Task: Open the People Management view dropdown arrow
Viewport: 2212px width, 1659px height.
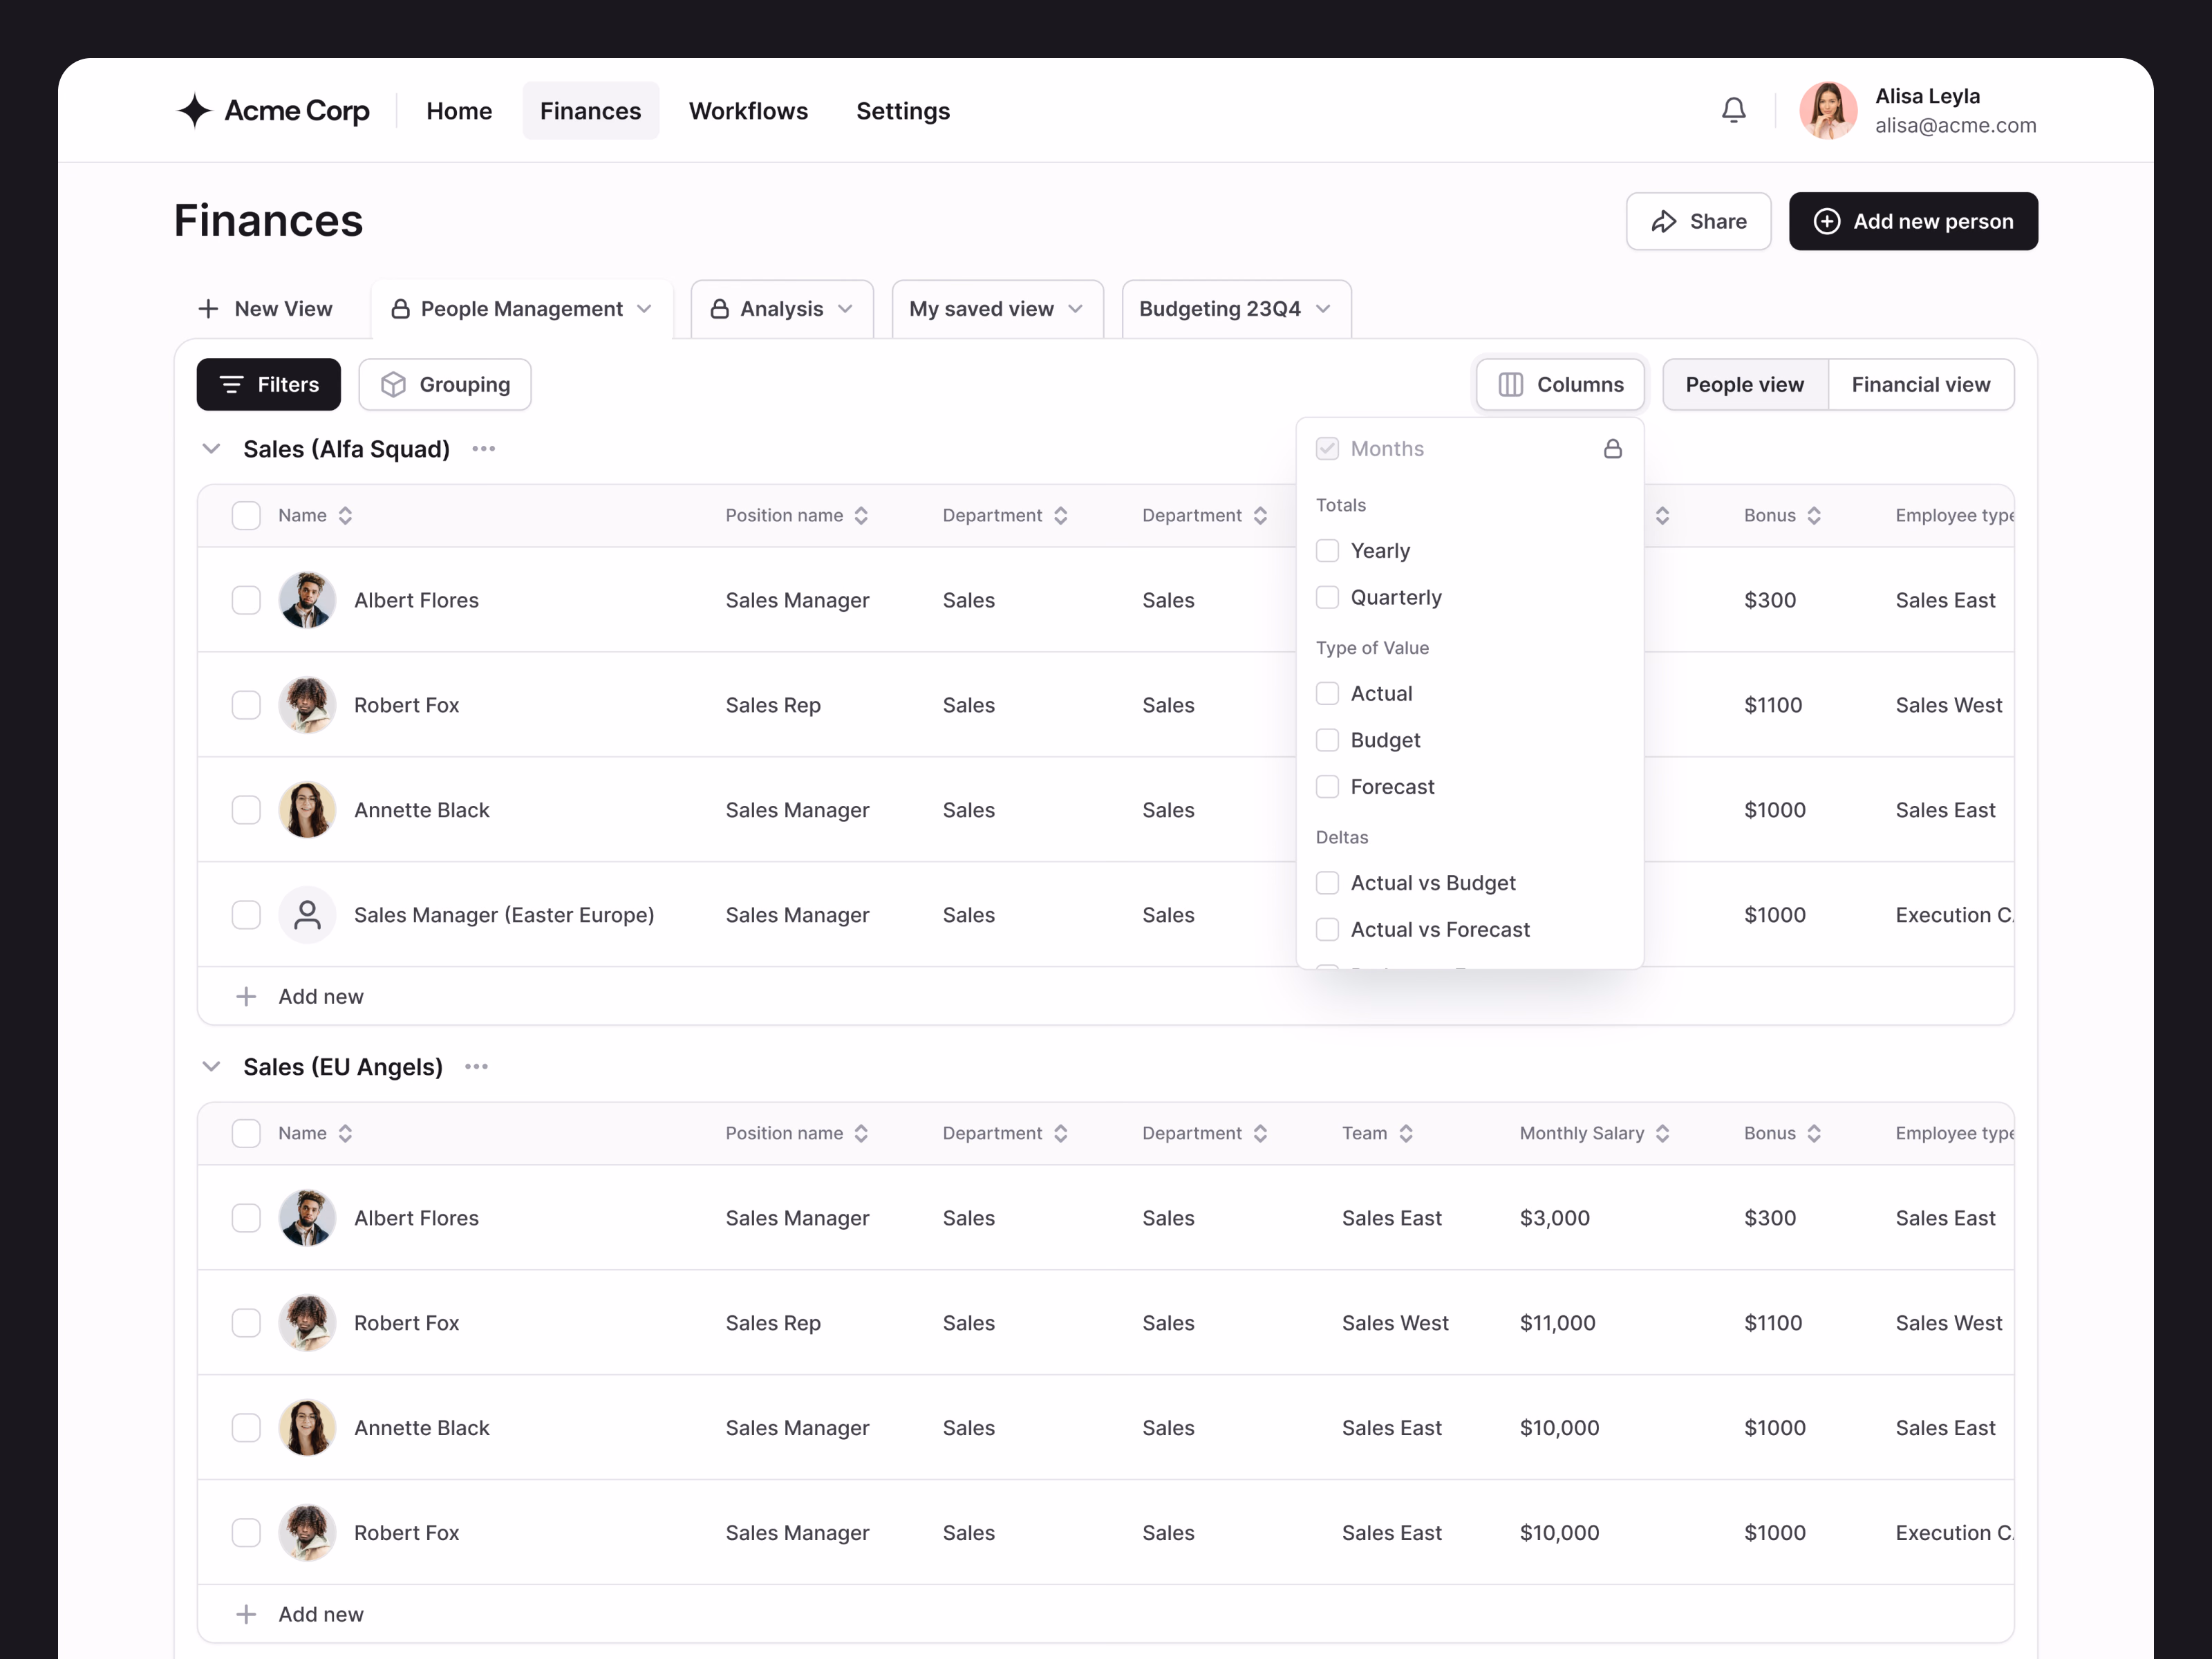Action: click(644, 309)
